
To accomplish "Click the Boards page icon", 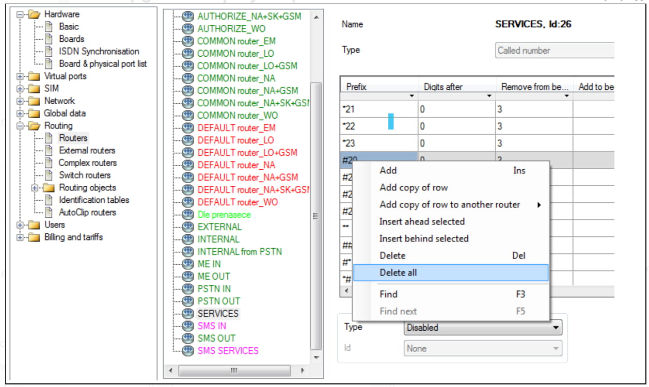I will (x=49, y=39).
